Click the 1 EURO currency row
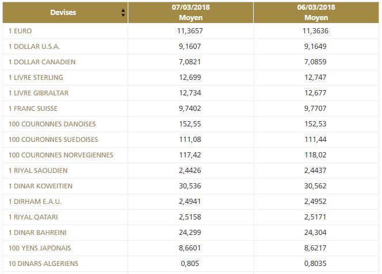Image resolution: width=382 pixels, height=274 pixels. [21, 31]
